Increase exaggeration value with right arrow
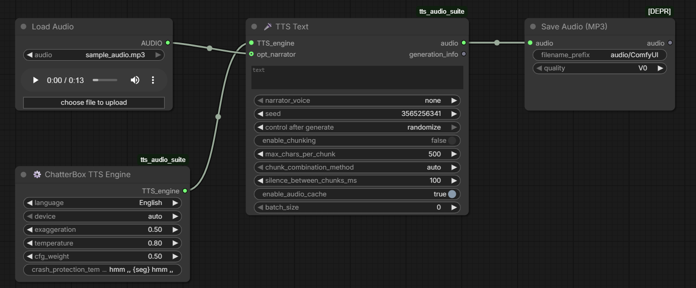This screenshot has height=288, width=696. click(x=175, y=230)
